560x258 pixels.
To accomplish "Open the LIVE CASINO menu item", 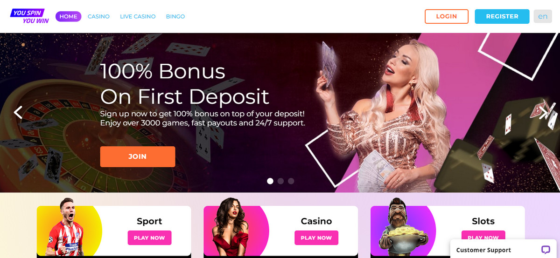I will [x=138, y=16].
